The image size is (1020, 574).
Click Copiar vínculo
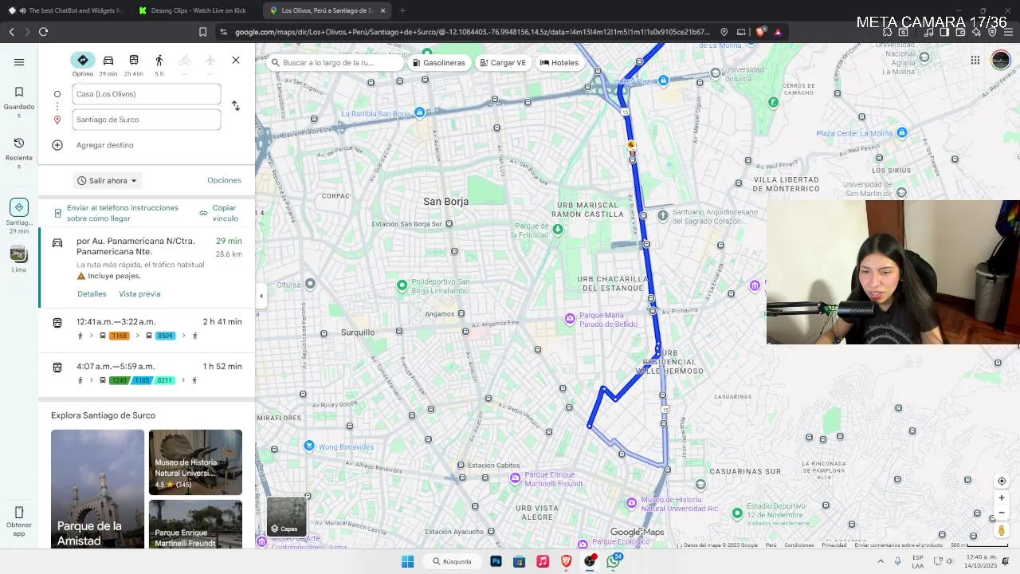[219, 213]
